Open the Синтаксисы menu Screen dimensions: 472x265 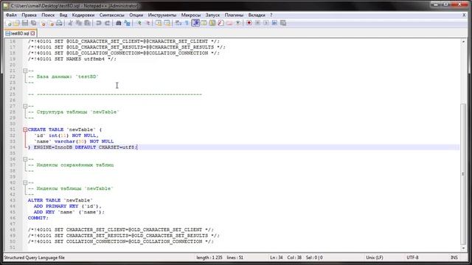click(111, 15)
